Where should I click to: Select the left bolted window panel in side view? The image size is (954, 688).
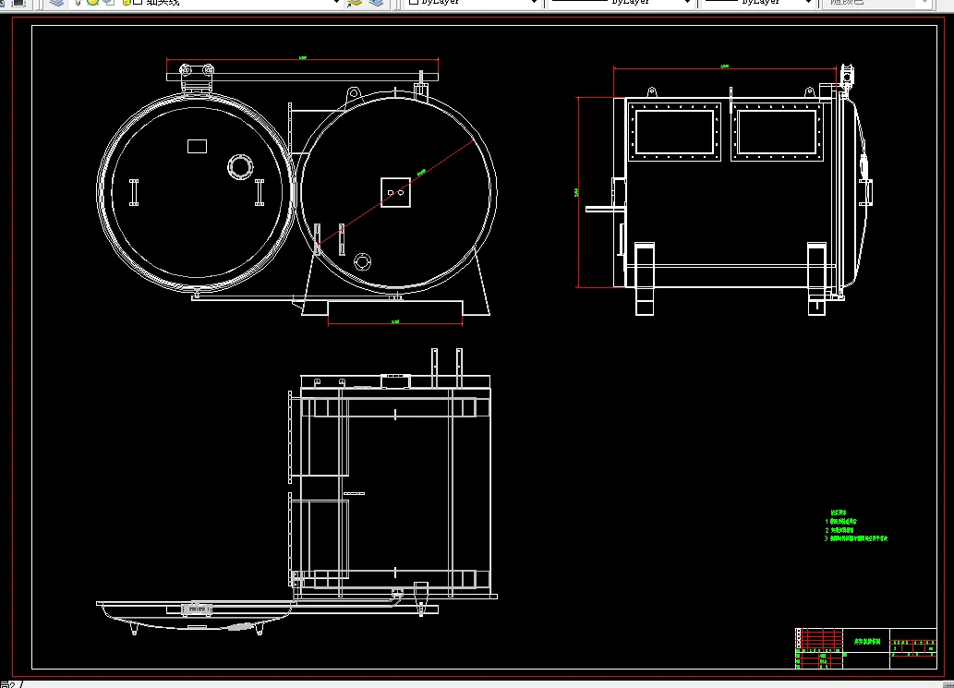(674, 132)
